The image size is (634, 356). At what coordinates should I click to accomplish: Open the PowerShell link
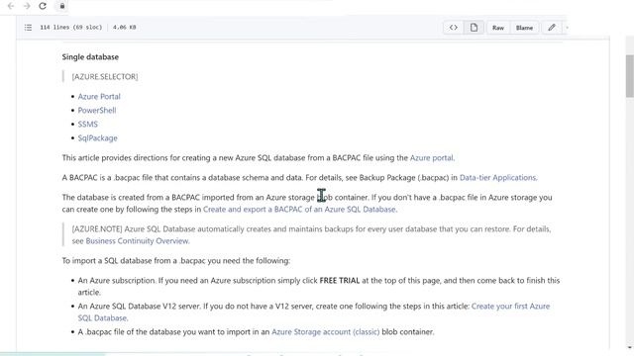[97, 110]
